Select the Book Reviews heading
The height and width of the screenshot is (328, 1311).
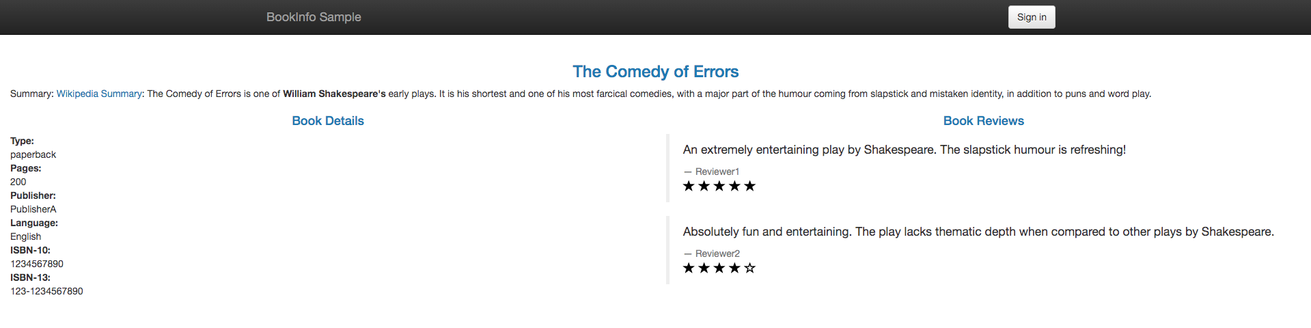click(983, 121)
